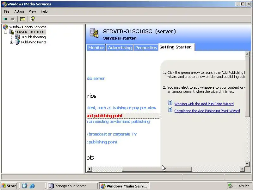Click the vertical scrollbar thumb
This screenshot has width=253, height=190.
[247, 86]
